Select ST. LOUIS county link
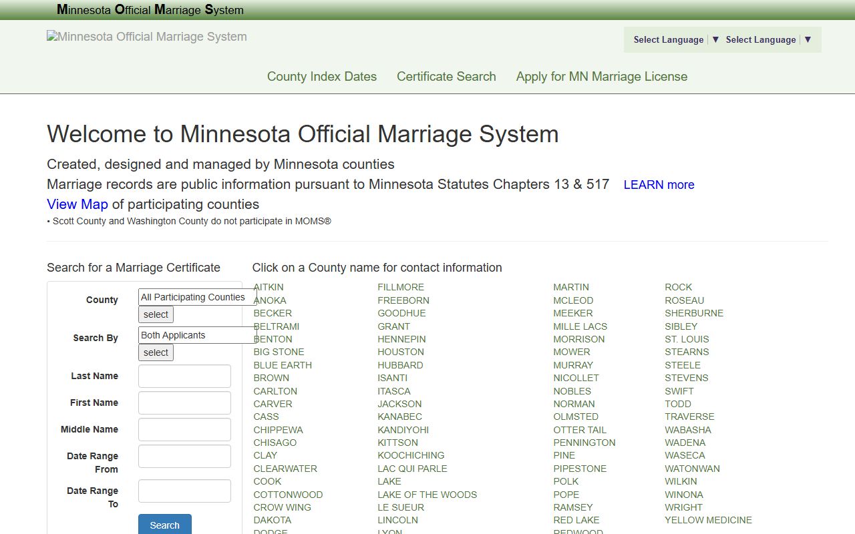This screenshot has width=855, height=534. coord(687,339)
